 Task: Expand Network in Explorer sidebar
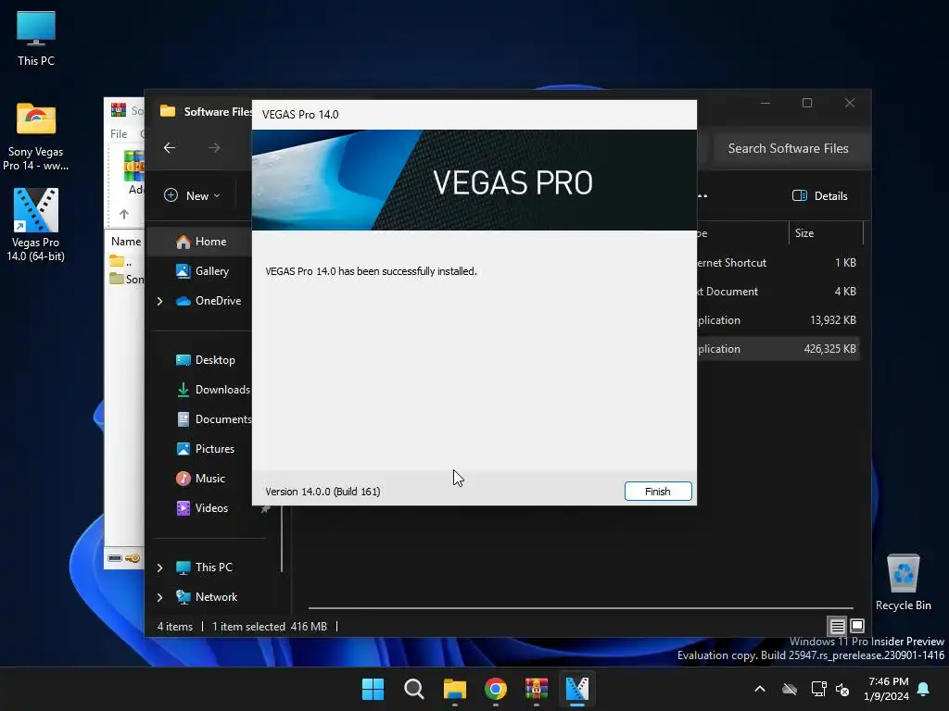(x=159, y=597)
